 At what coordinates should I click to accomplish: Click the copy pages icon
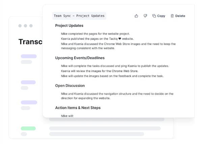point(154,16)
